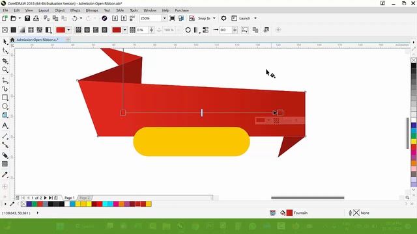Screen dimensions: 417x234
Task: Select the Shape edit tool
Action: point(5,51)
